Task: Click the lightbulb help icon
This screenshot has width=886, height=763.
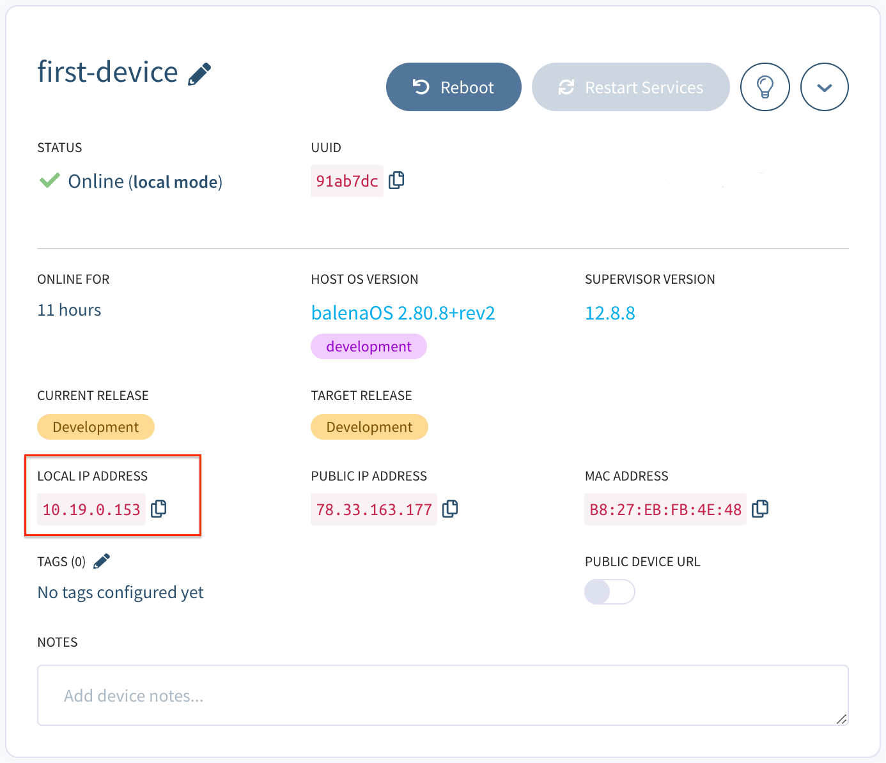Action: pyautogui.click(x=765, y=87)
